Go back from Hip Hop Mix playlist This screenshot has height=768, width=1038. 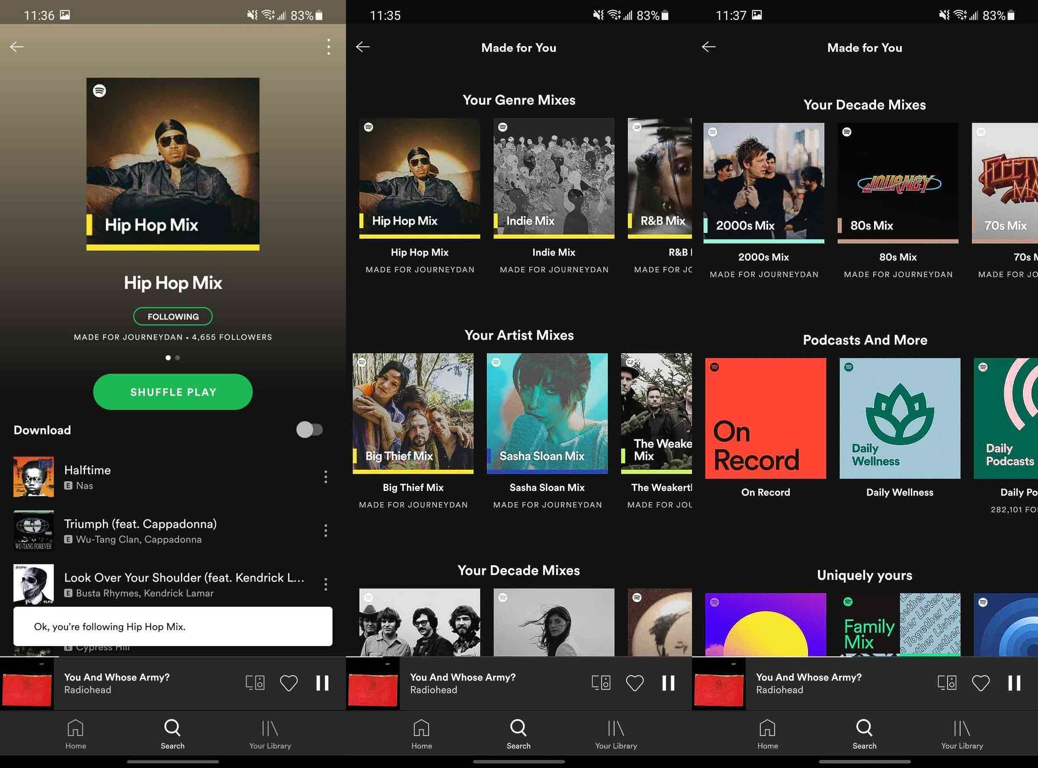coord(17,47)
